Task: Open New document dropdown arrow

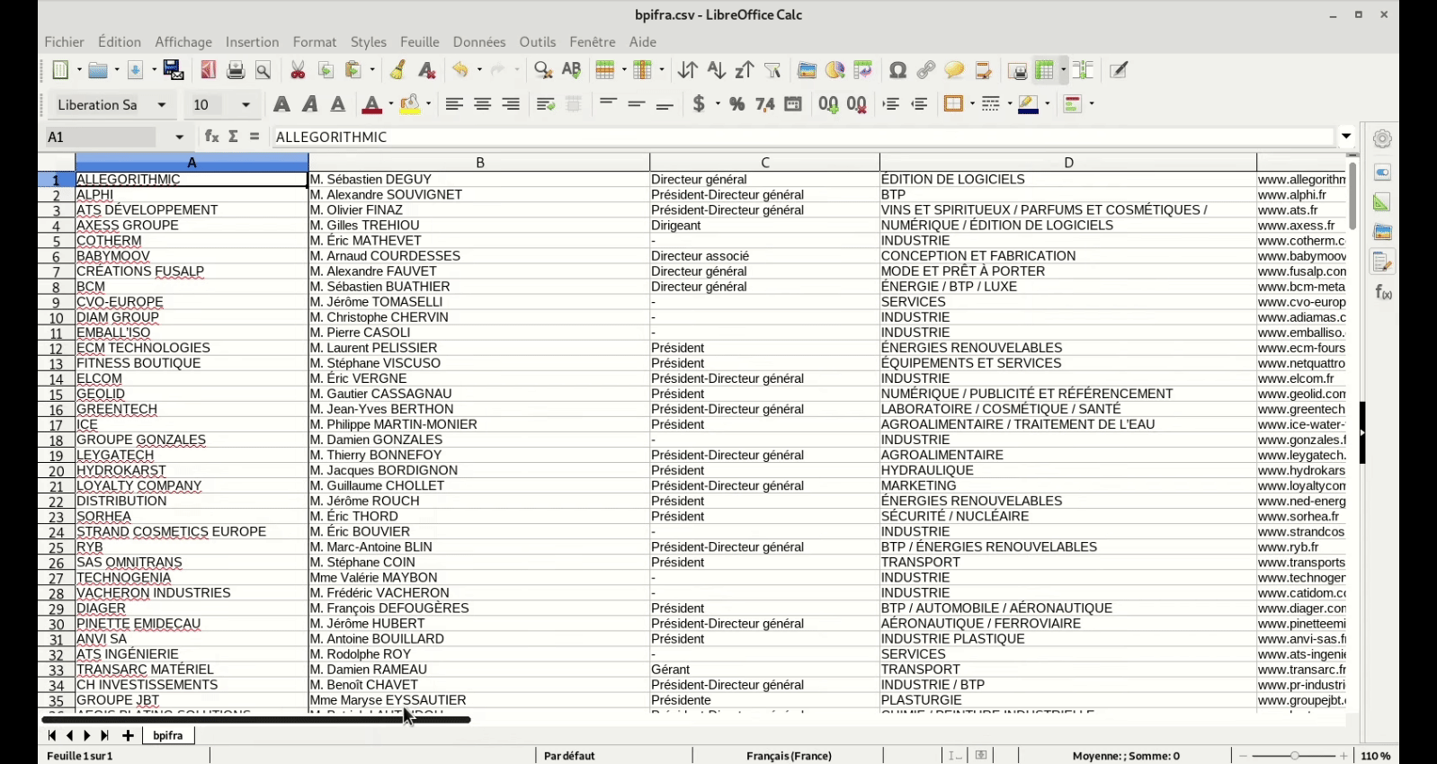Action: tap(78, 70)
